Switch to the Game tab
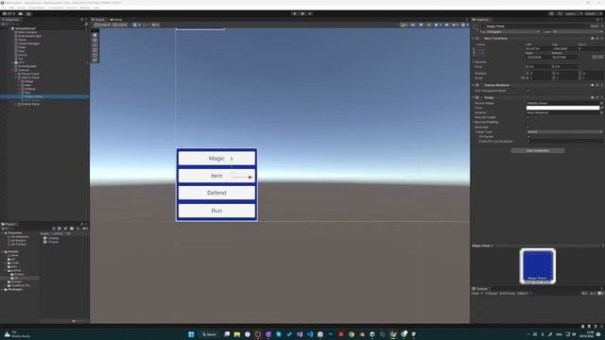The height and width of the screenshot is (340, 605). coord(116,19)
